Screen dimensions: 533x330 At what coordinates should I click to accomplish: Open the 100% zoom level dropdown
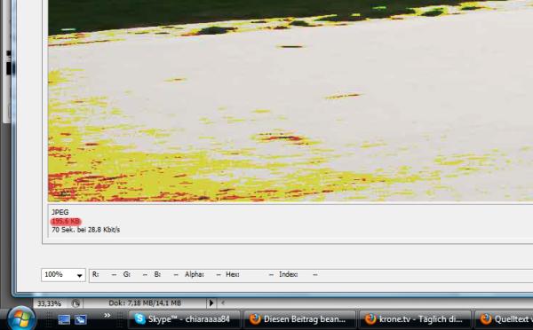[x=63, y=275]
